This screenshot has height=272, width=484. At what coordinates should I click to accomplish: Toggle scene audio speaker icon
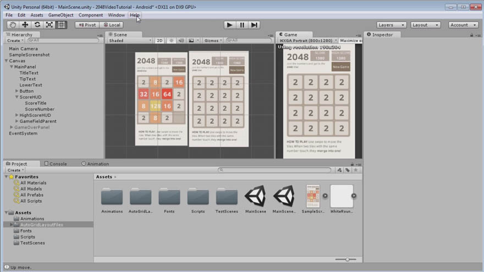pos(181,41)
